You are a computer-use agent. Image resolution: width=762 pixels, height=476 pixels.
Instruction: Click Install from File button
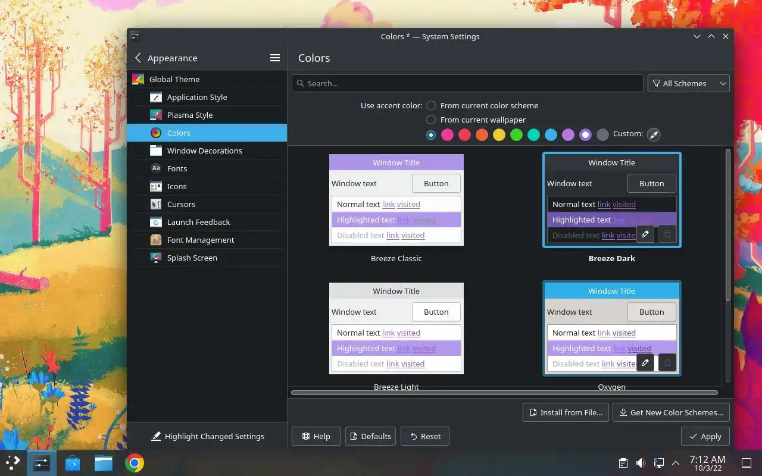point(566,412)
